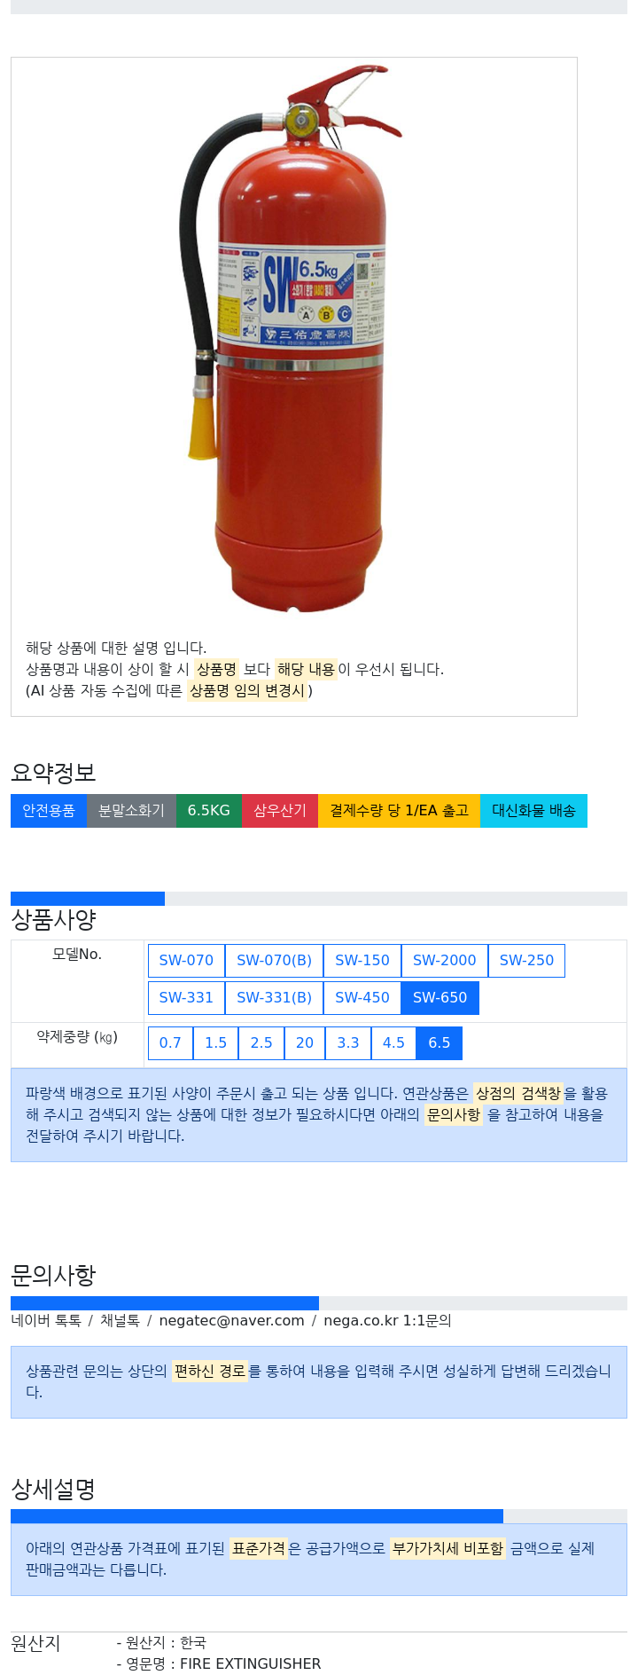Click the highlighted SW-650 model option

440,998
